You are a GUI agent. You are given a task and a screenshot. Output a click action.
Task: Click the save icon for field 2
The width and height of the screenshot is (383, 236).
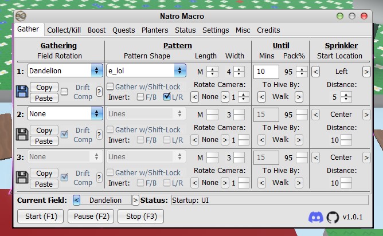(x=22, y=135)
